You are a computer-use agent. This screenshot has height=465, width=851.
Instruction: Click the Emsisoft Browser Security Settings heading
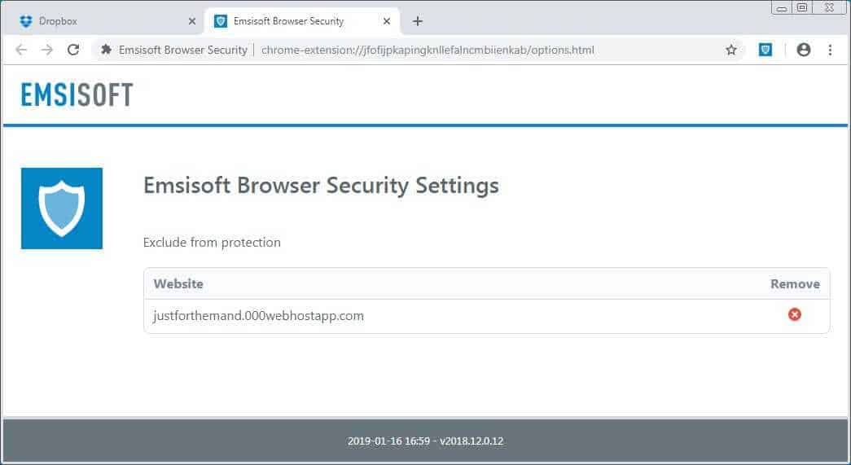pos(321,186)
